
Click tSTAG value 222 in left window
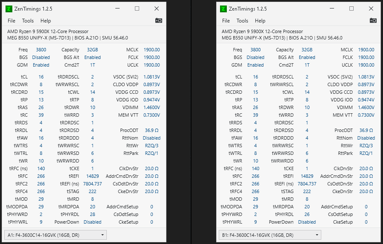tap(92, 191)
